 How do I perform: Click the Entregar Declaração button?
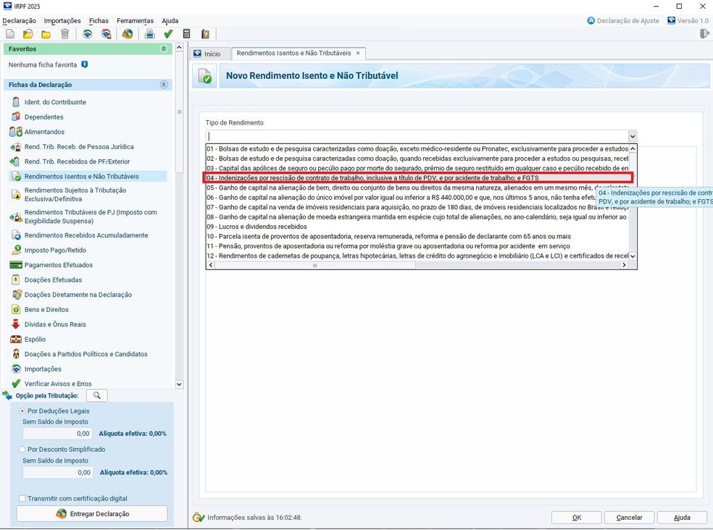[x=92, y=513]
